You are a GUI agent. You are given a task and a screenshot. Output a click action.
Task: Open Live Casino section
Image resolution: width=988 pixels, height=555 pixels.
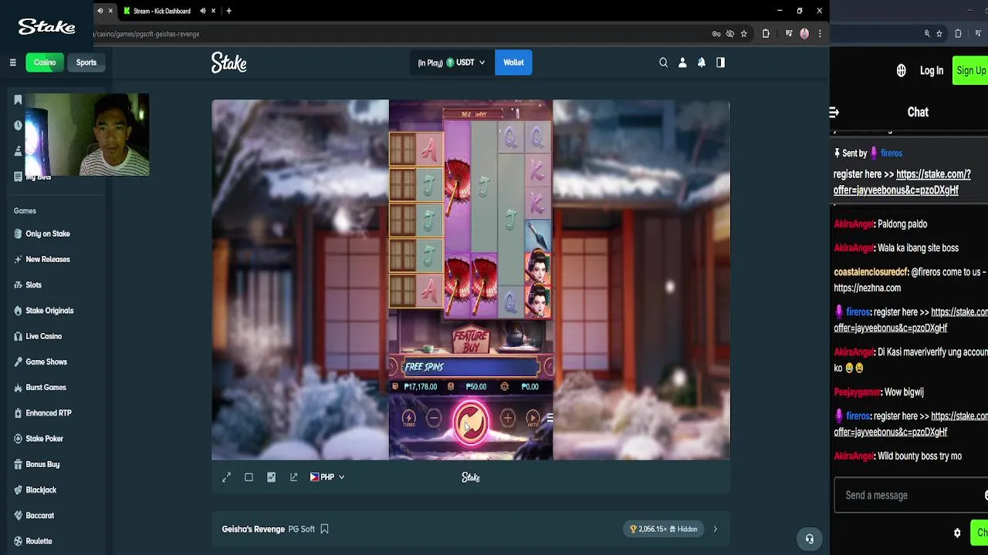click(x=43, y=336)
